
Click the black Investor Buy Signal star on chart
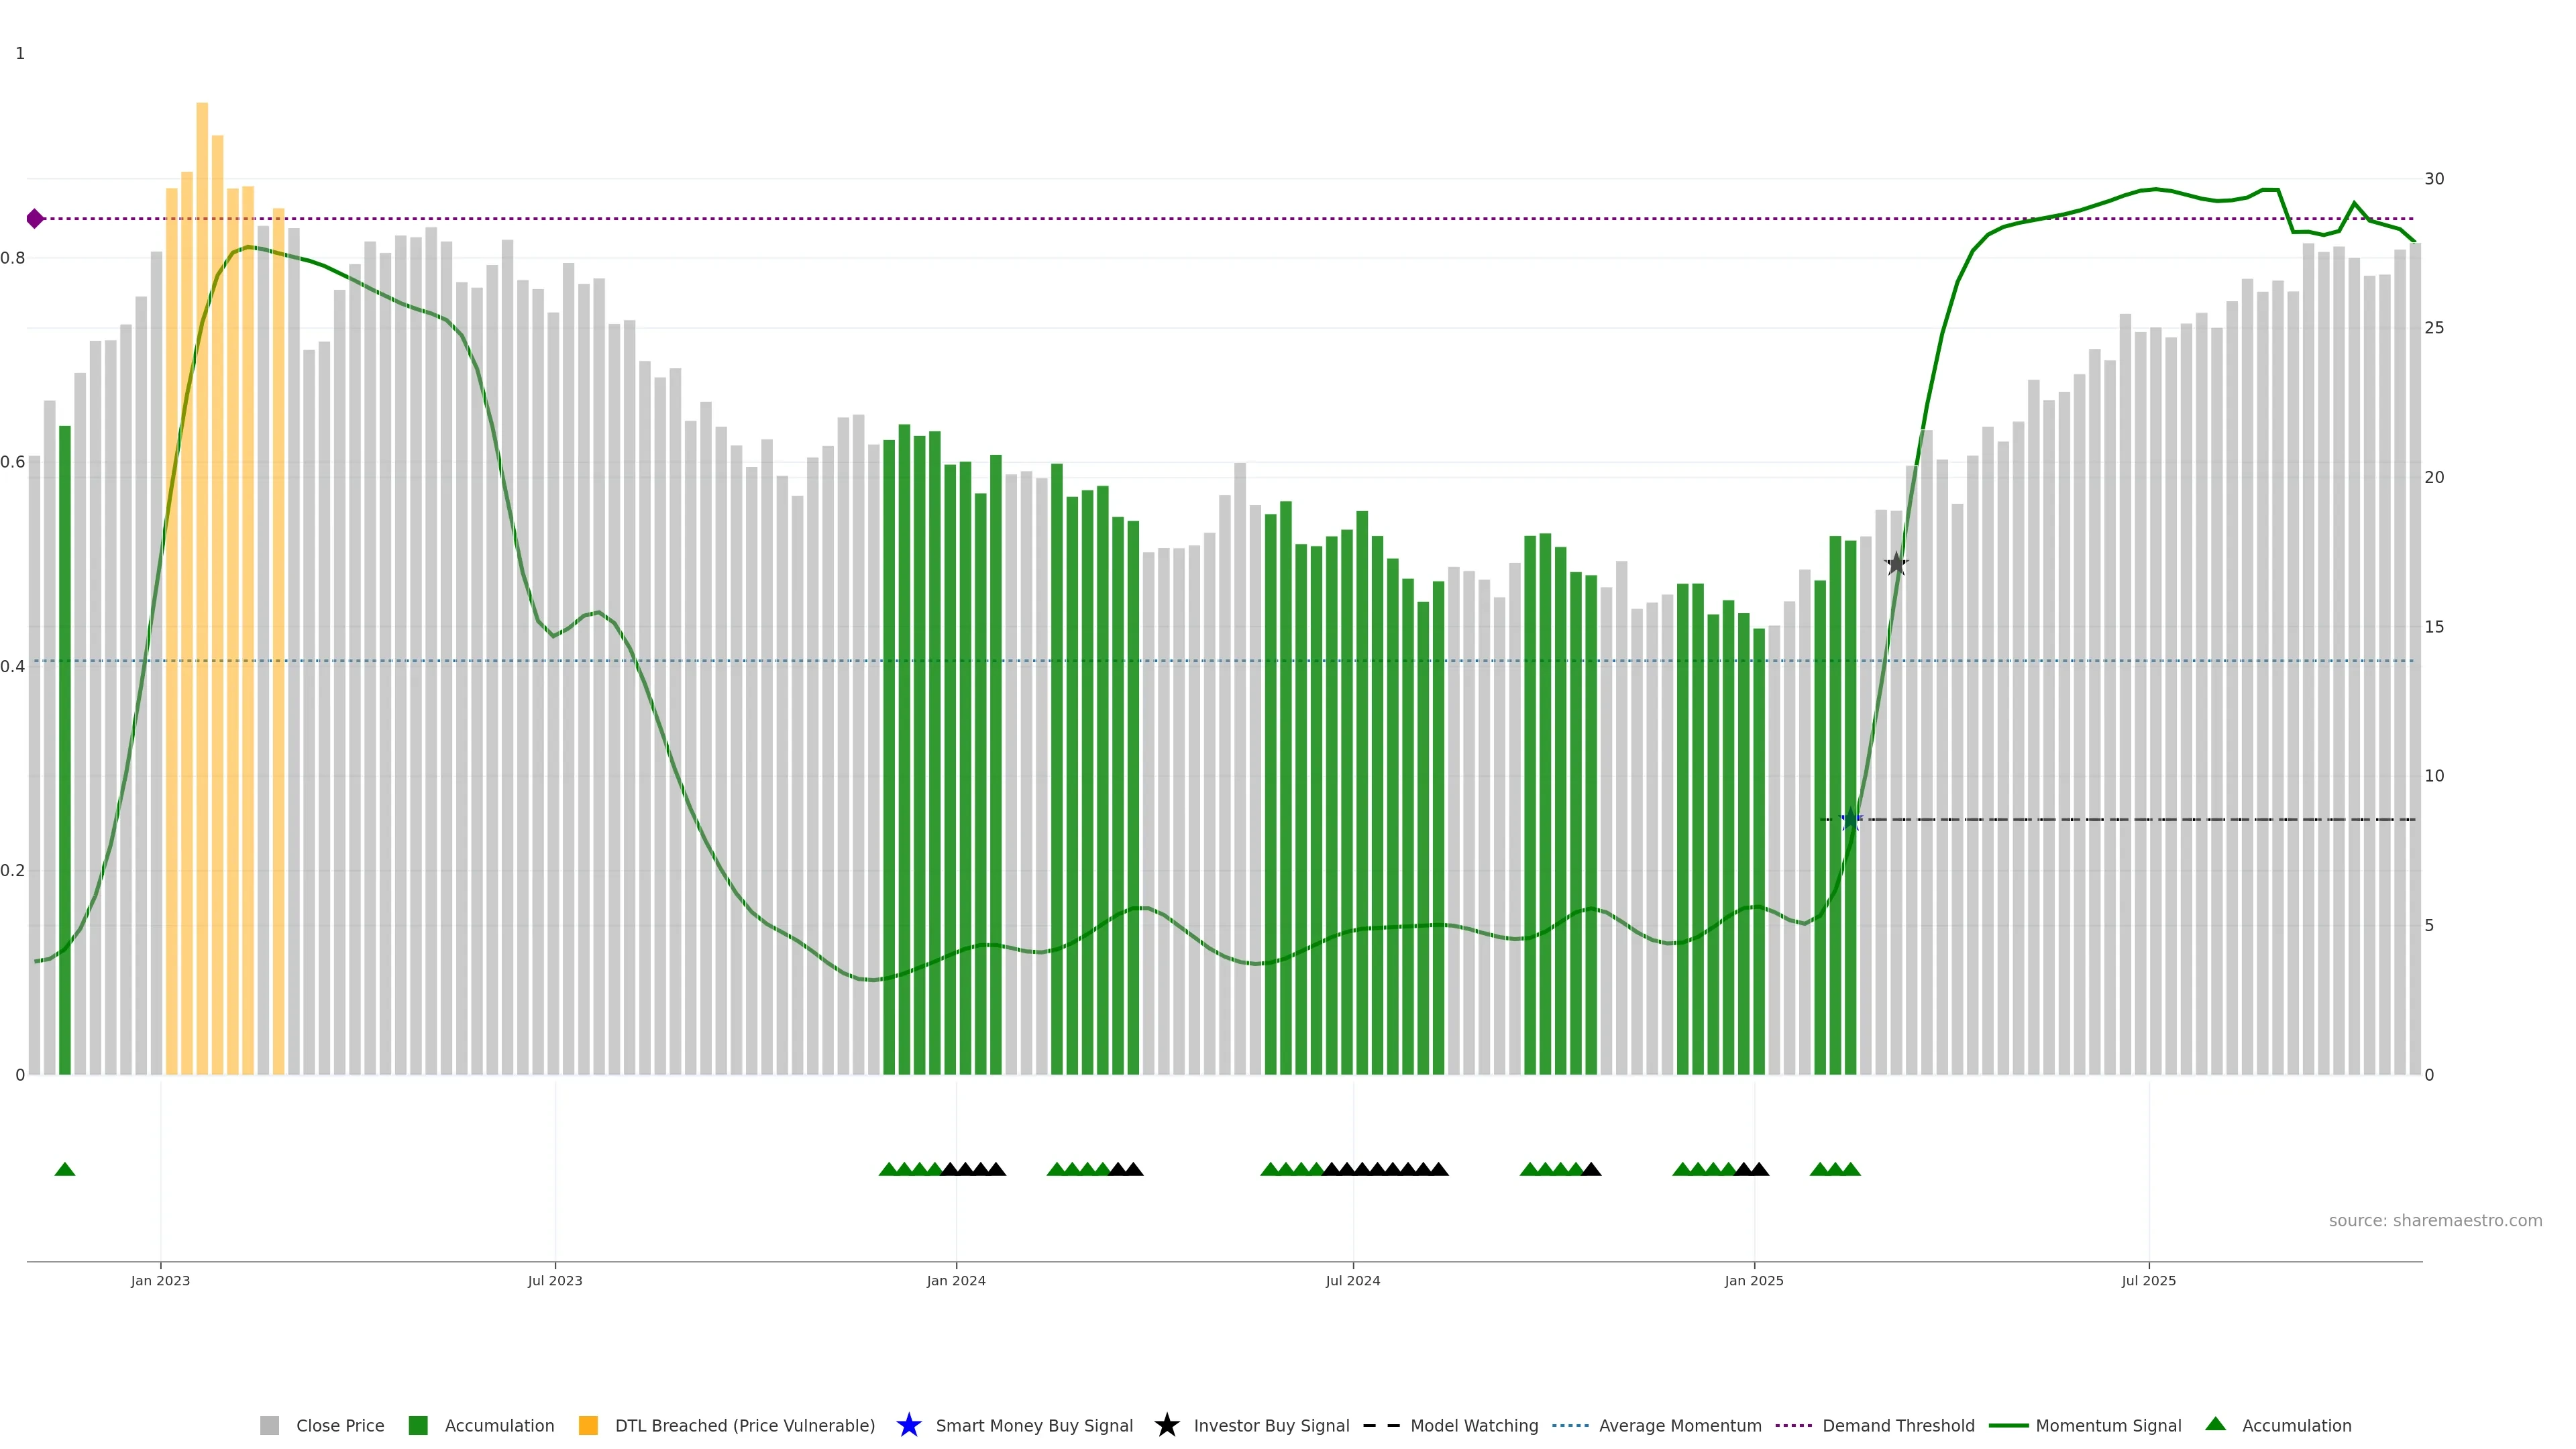coord(1896,564)
